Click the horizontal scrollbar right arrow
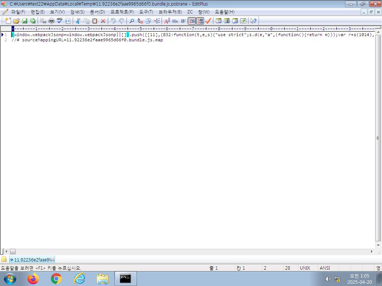The width and height of the screenshot is (382, 286). tap(372, 251)
